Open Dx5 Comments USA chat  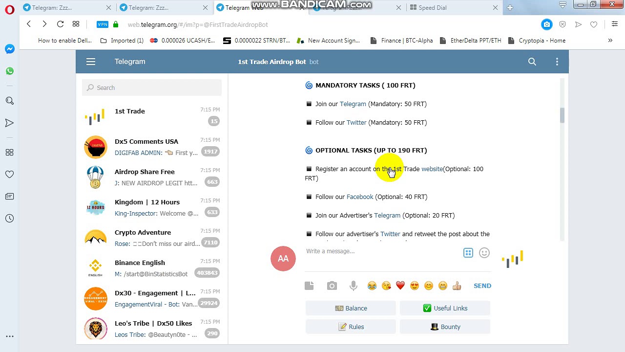(152, 147)
